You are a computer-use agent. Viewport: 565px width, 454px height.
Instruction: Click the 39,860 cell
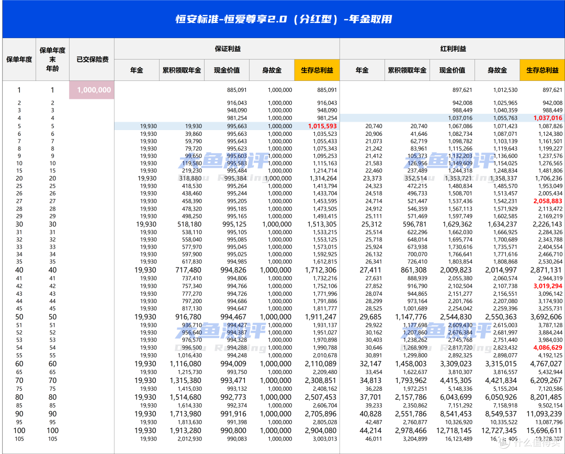tap(194, 134)
